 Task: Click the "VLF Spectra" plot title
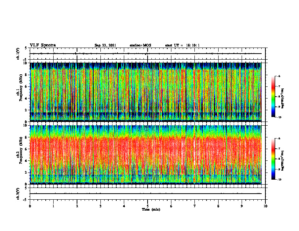[x=43, y=45]
